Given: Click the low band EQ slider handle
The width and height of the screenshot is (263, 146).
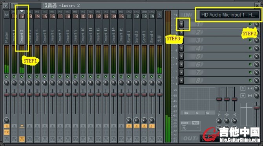Looking at the screenshot, I should 219,99.
